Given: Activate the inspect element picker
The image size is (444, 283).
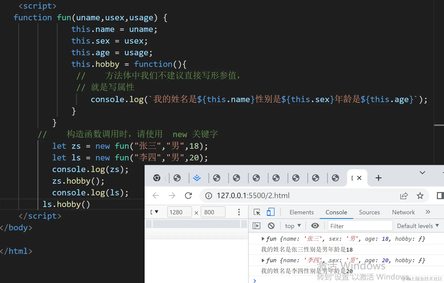Looking at the screenshot, I should 257,212.
